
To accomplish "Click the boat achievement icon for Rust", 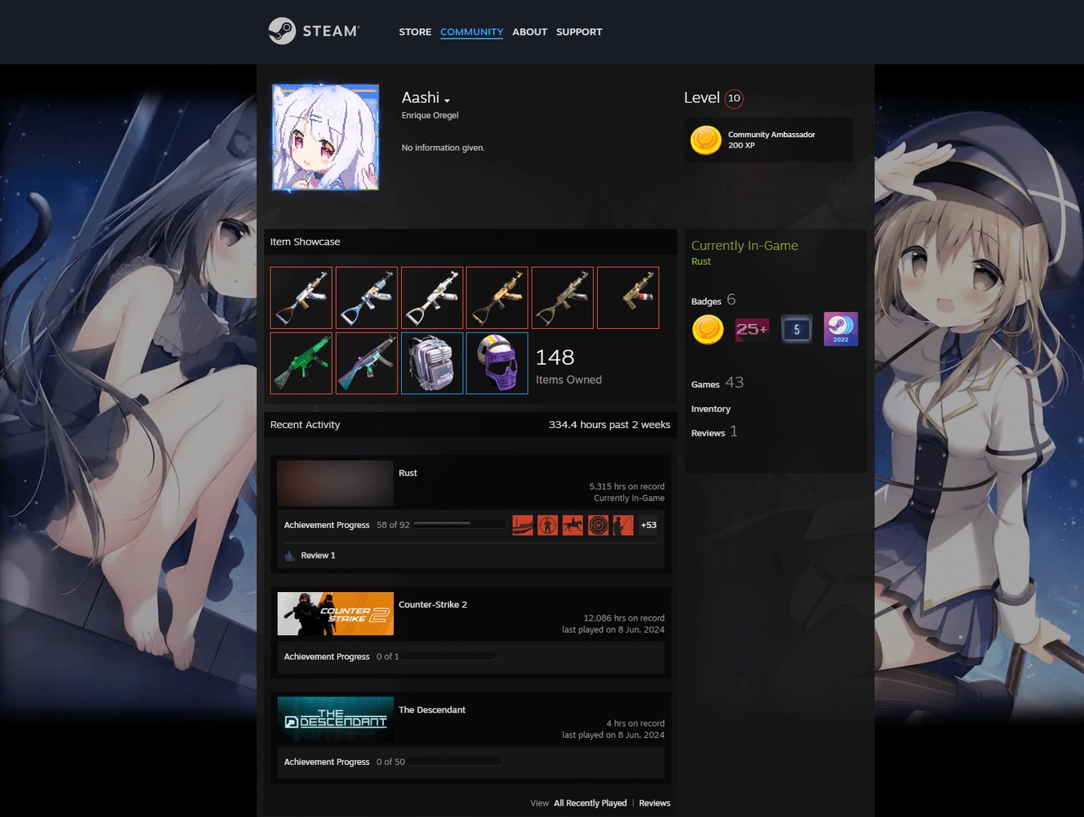I will pos(522,525).
